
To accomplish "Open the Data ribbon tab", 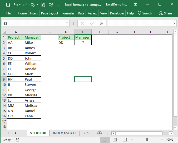I will (x=81, y=13).
